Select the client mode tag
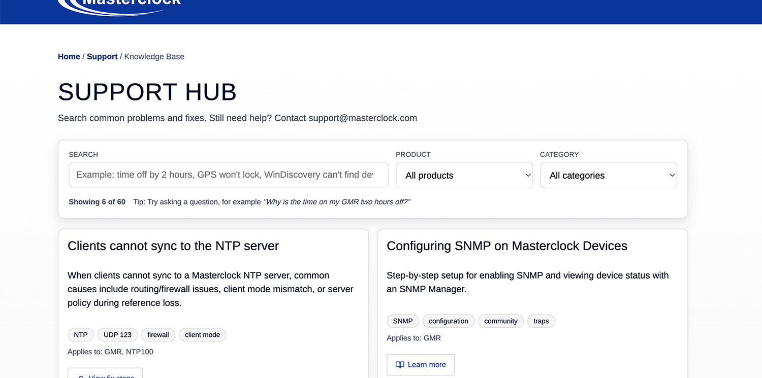This screenshot has height=378, width=762. (x=202, y=335)
